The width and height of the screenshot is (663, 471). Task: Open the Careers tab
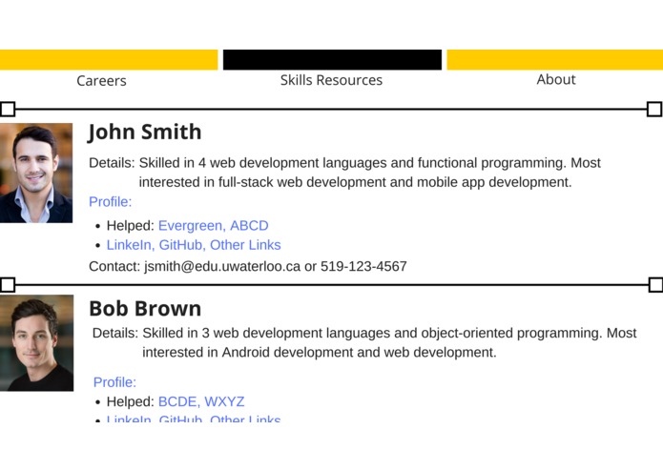(101, 81)
